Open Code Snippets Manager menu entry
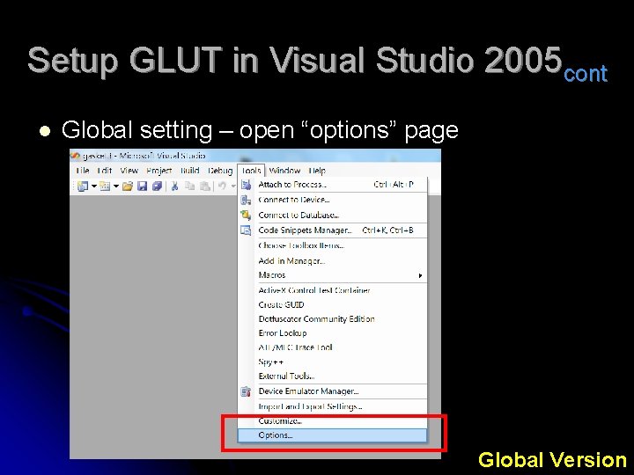 coord(332,230)
